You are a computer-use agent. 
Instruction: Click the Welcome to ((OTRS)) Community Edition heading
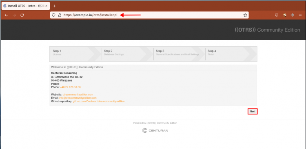pyautogui.click(x=77, y=67)
